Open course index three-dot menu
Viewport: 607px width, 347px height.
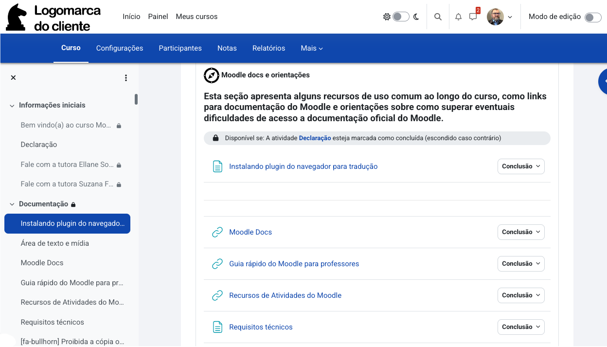[126, 78]
